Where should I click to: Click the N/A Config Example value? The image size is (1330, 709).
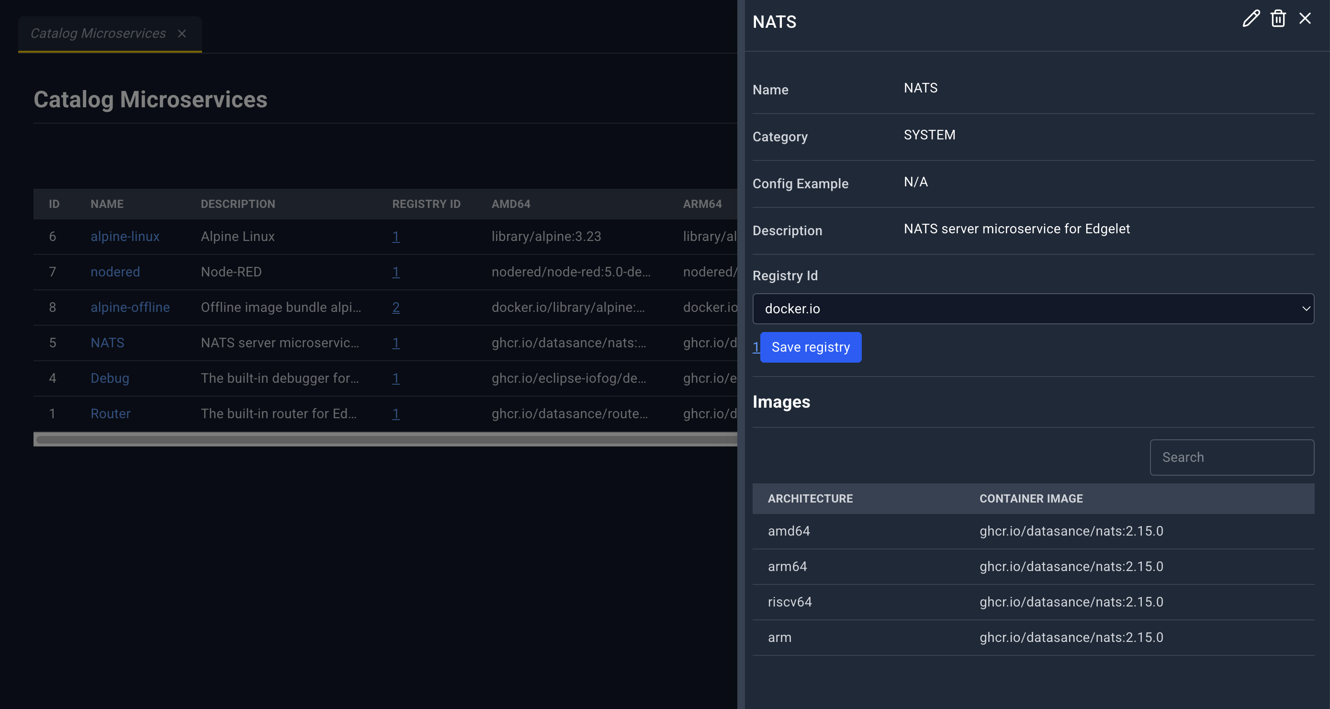(915, 182)
